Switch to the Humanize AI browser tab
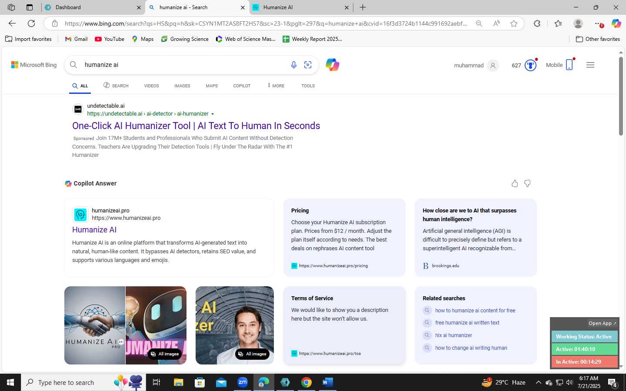The height and width of the screenshot is (391, 626). click(x=301, y=7)
